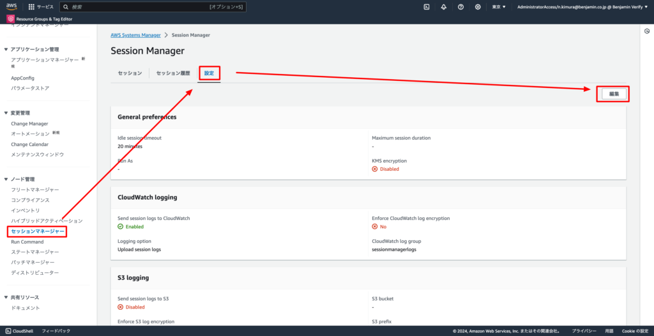Follow the AWS Systems Manager breadcrumb link
Screen dimensions: 654x336
pos(135,35)
